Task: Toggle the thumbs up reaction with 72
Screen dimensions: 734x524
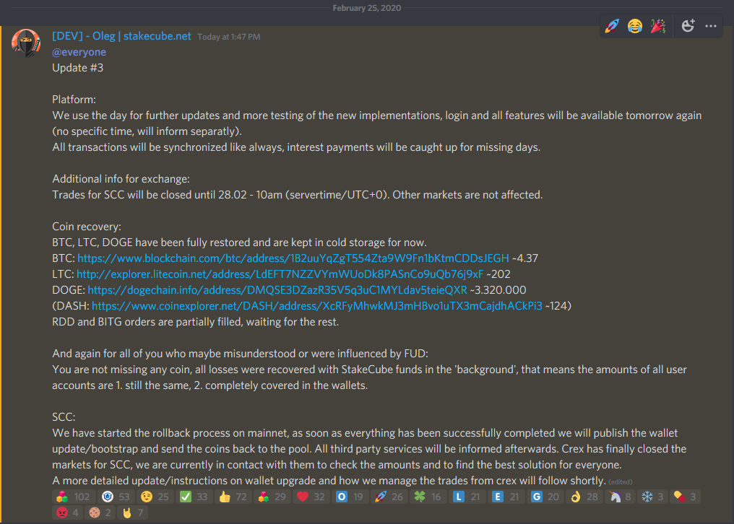Action: (x=233, y=497)
